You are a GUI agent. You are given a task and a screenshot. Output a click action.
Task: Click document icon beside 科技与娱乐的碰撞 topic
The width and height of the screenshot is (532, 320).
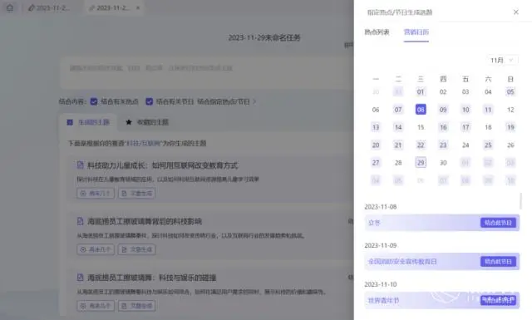click(x=81, y=278)
